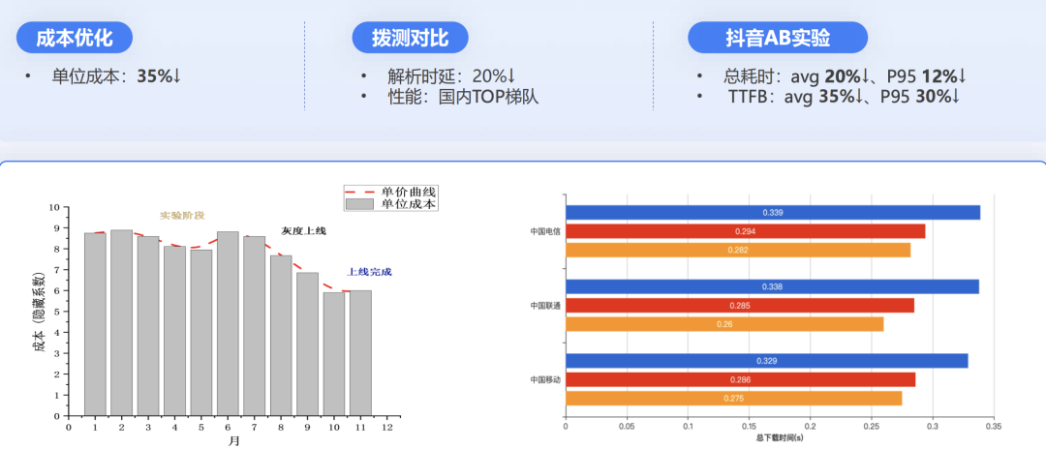
Task: Click the 上线完成 chart annotation
Action: [370, 273]
